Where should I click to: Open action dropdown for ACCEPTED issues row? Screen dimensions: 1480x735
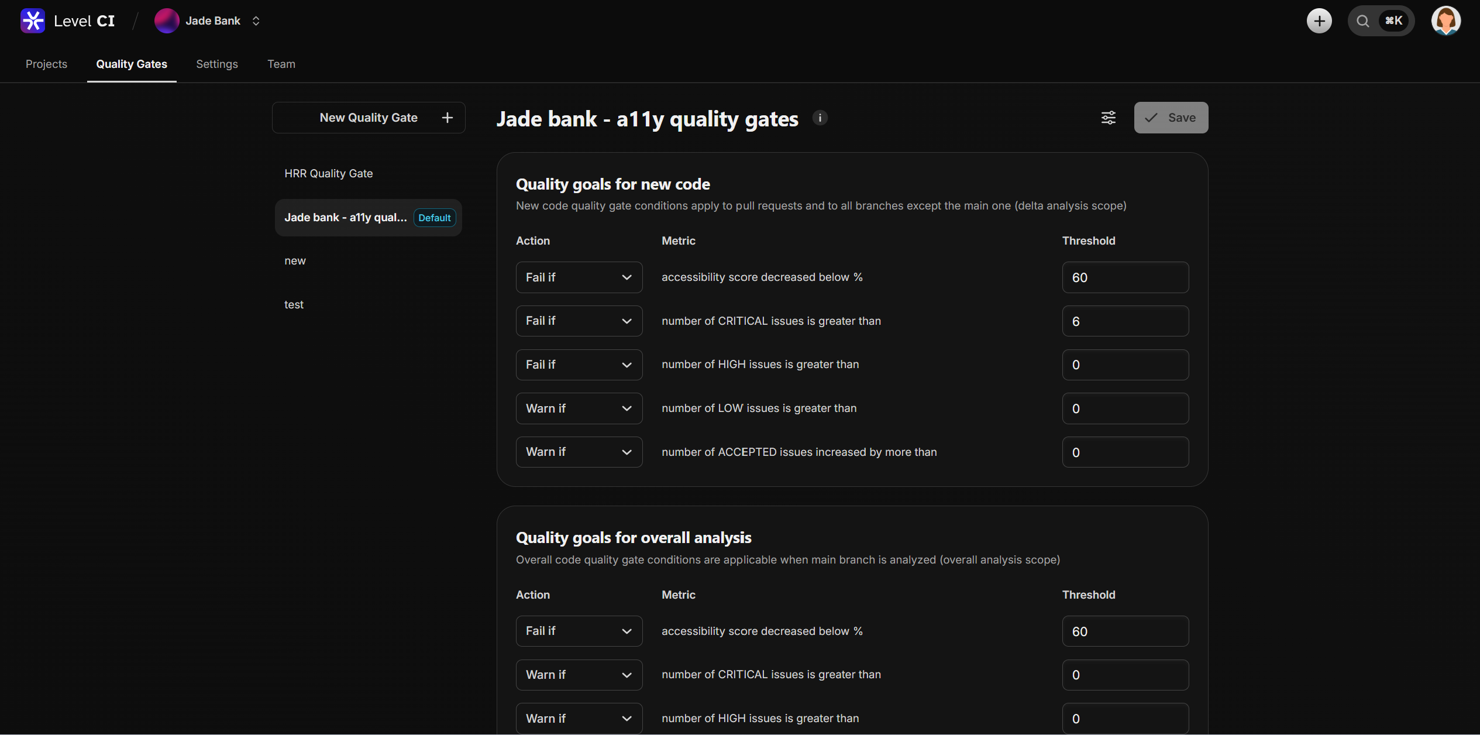[579, 452]
